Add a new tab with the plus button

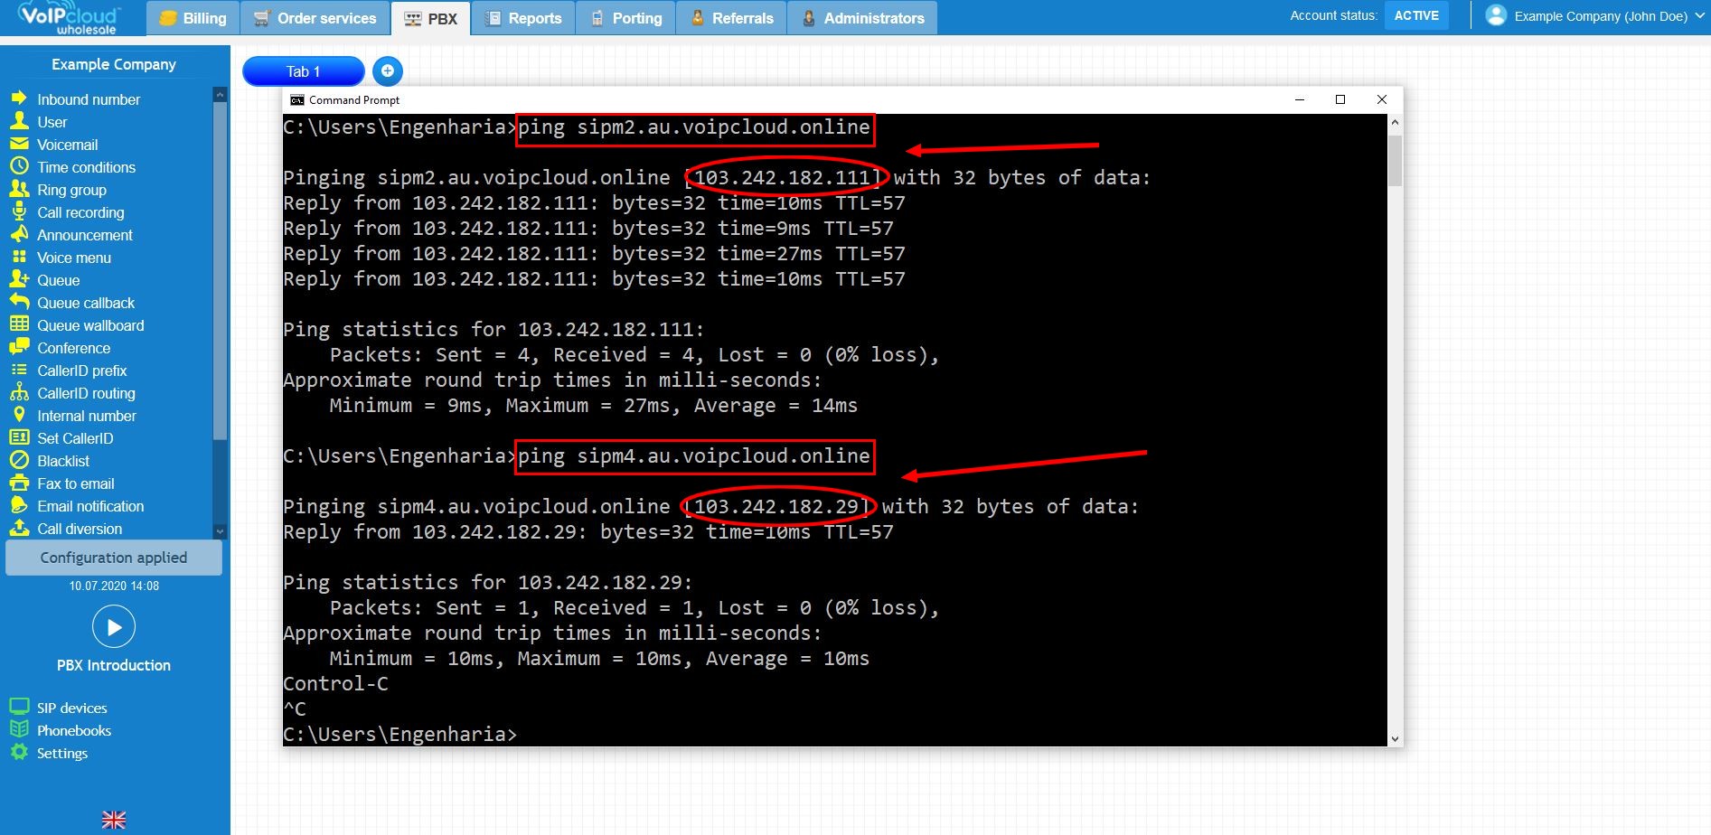click(387, 70)
